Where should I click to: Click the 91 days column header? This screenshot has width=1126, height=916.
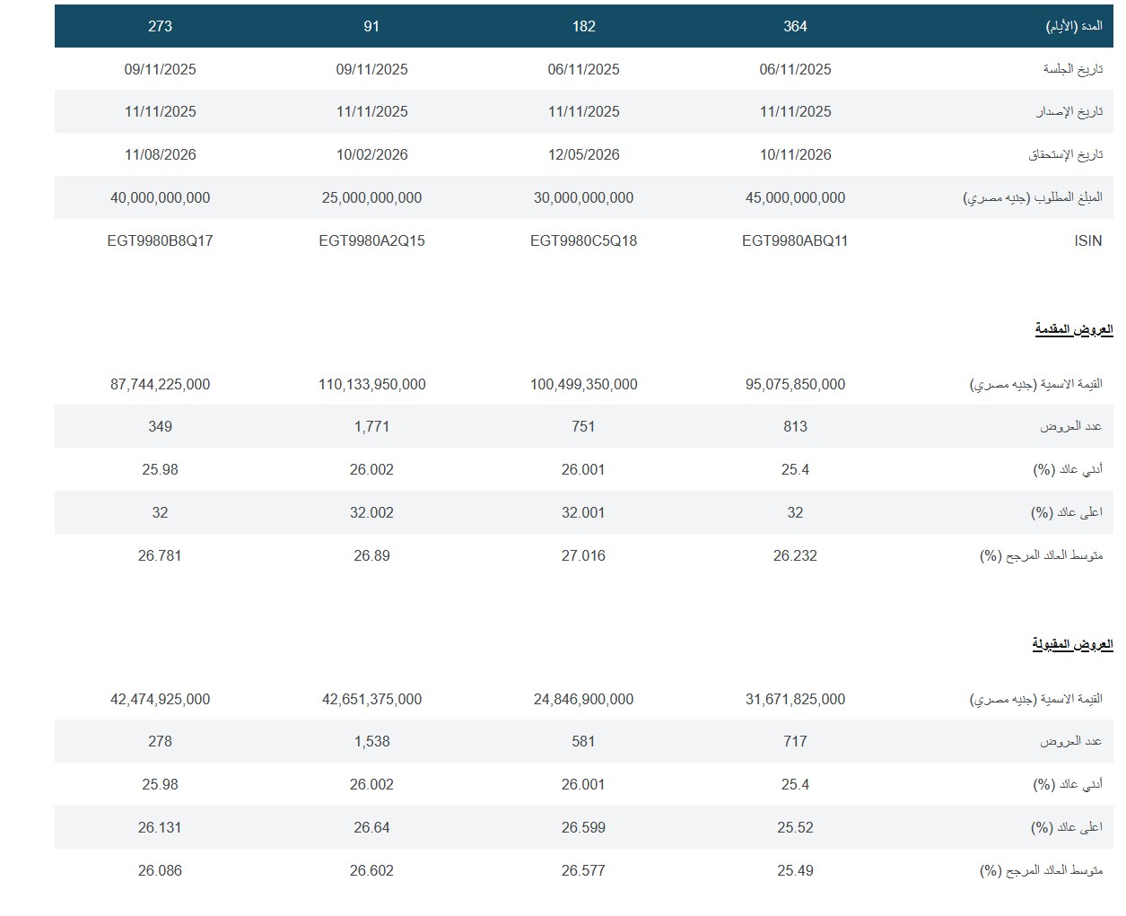[x=371, y=26]
